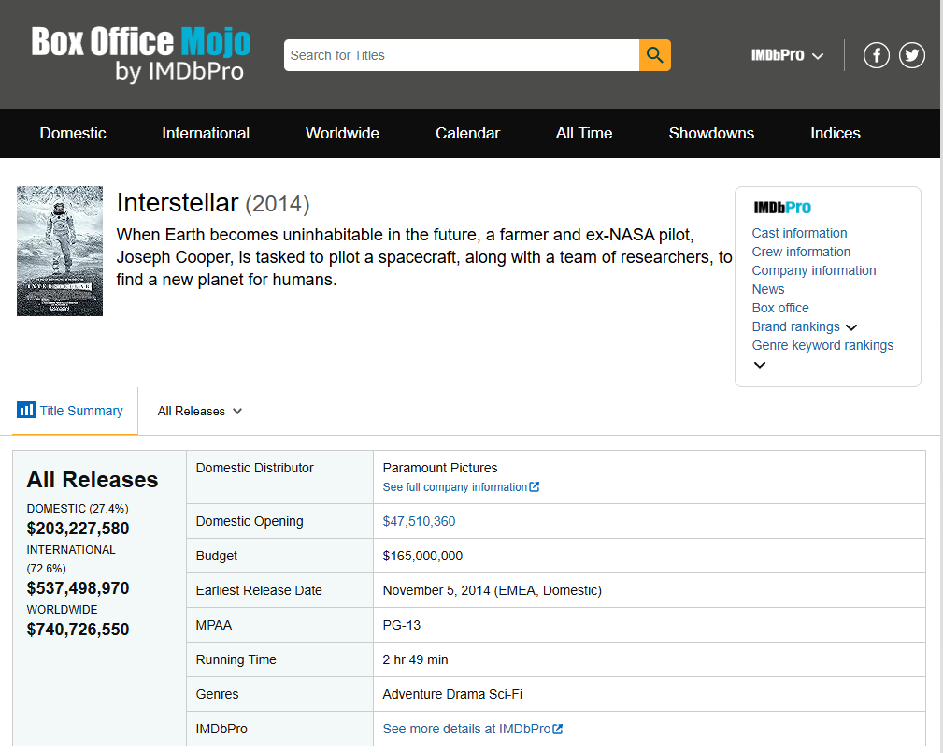The image size is (943, 753).
Task: Click the November 5, 2014 release date
Action: [x=492, y=590]
